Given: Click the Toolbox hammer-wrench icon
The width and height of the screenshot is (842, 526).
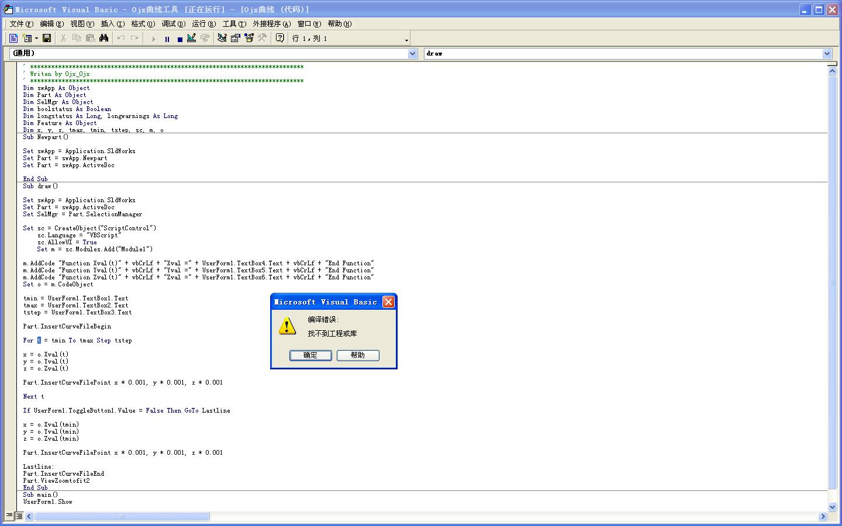Looking at the screenshot, I should 263,38.
